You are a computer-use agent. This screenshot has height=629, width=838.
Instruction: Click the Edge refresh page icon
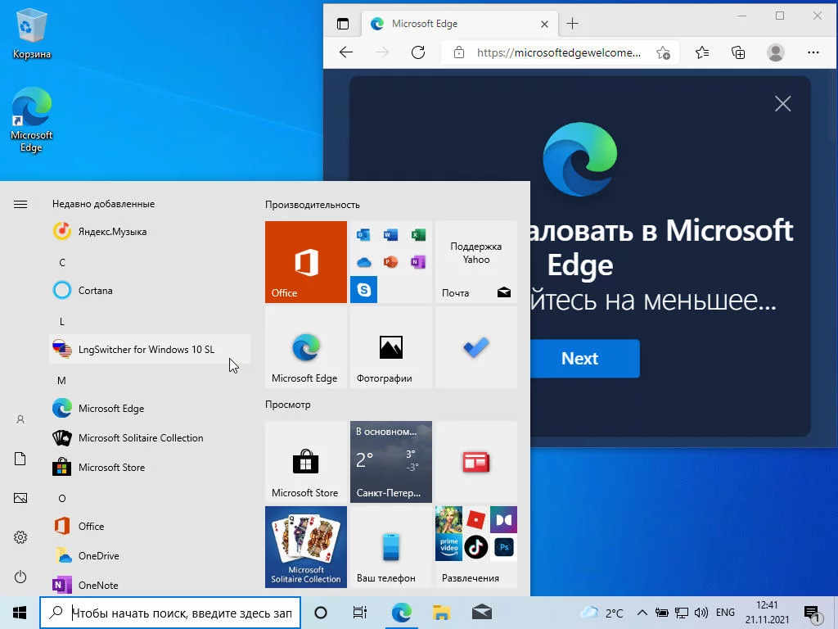point(418,52)
